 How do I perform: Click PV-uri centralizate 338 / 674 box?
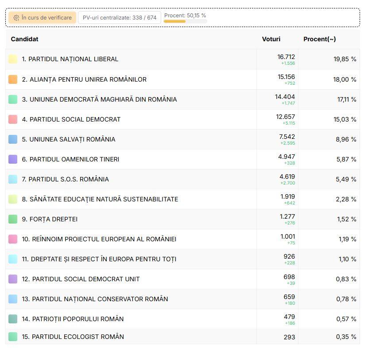point(120,18)
